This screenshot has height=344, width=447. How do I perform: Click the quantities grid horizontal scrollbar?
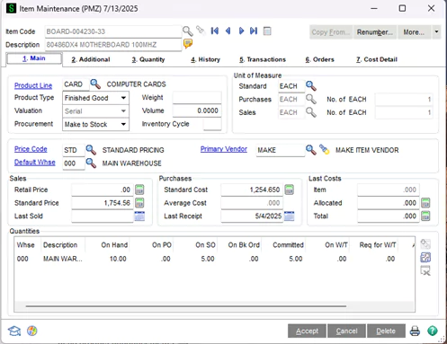186,306
